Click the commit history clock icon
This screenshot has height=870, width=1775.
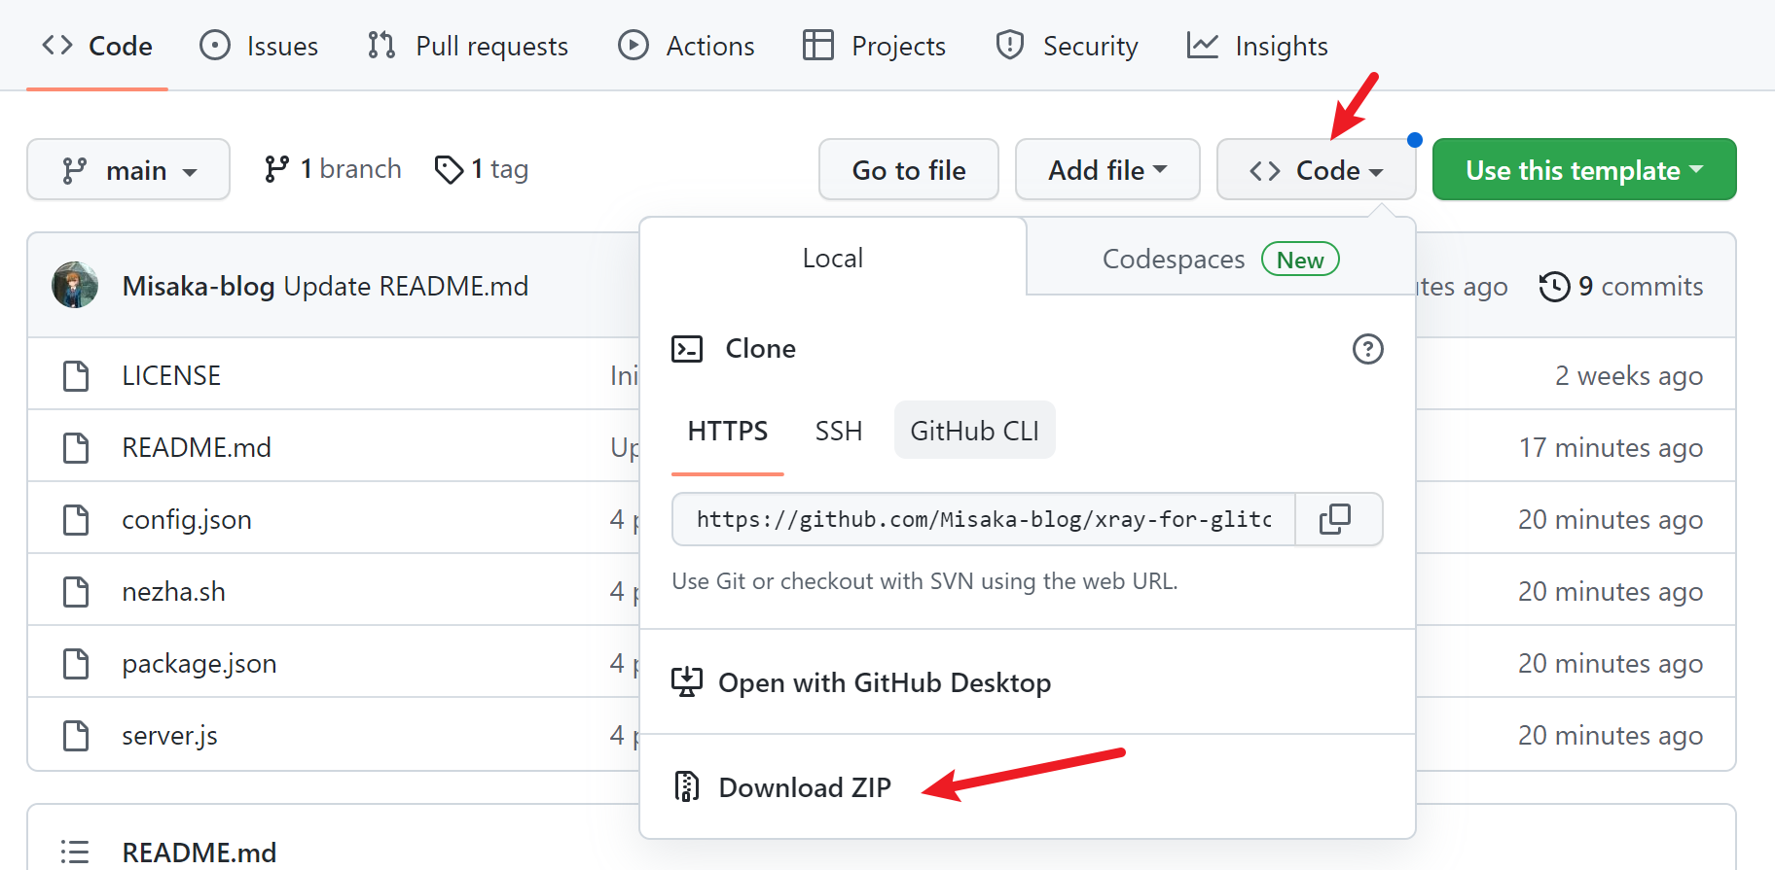[x=1554, y=287]
